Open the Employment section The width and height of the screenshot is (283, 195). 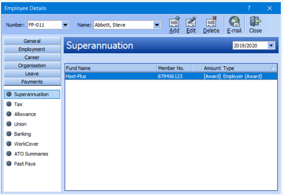tap(32, 49)
